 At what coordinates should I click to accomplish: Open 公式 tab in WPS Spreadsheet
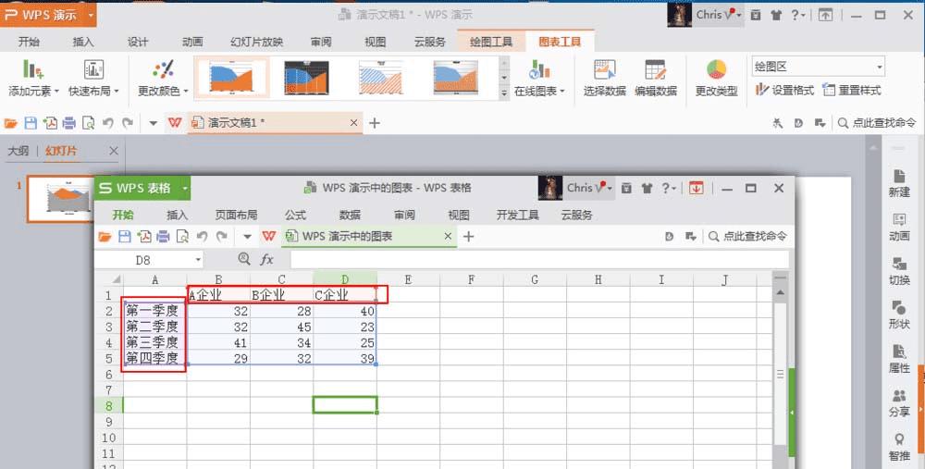tap(296, 216)
